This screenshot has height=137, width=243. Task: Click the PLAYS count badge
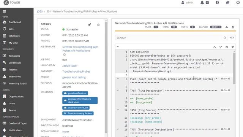point(156,27)
